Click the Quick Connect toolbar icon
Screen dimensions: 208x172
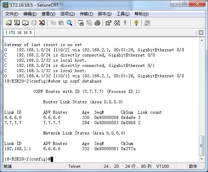17,23
